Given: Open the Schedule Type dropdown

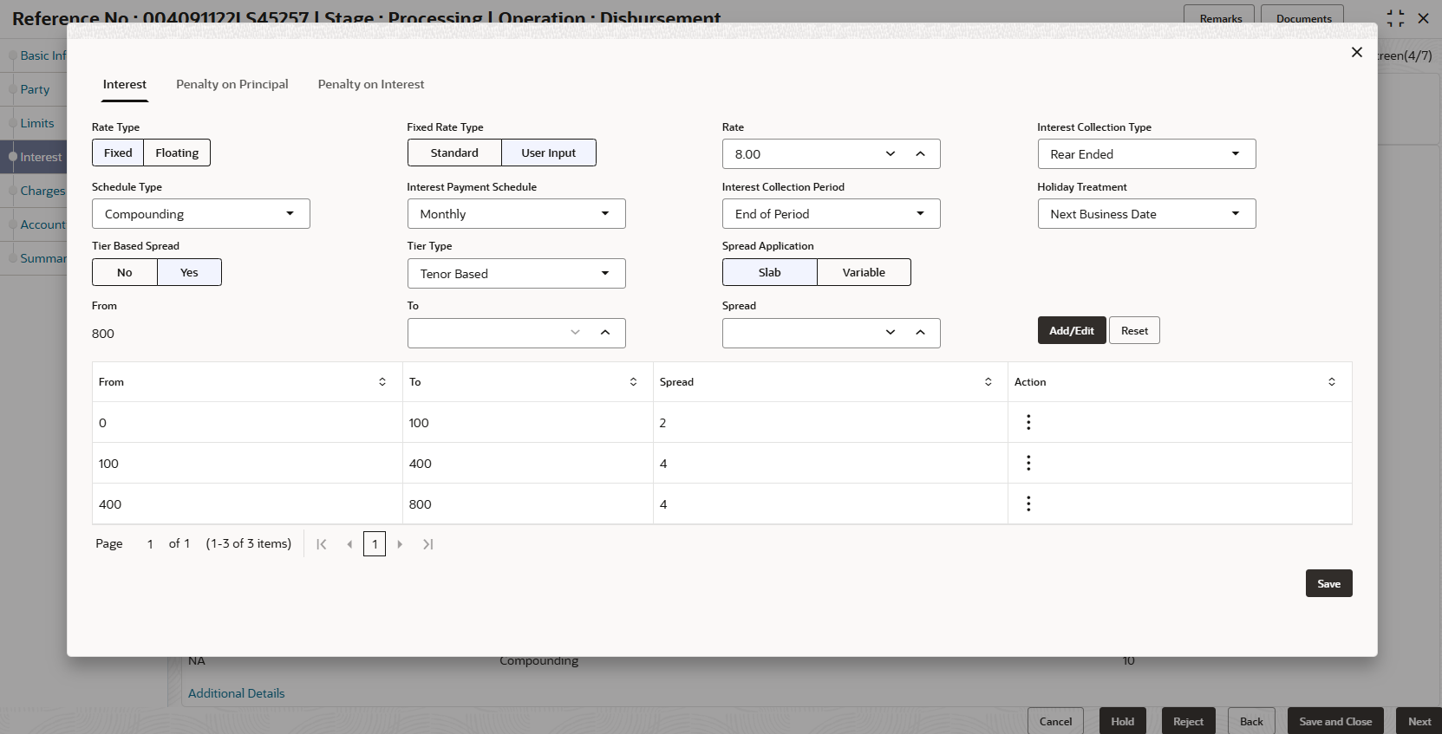Looking at the screenshot, I should [201, 214].
